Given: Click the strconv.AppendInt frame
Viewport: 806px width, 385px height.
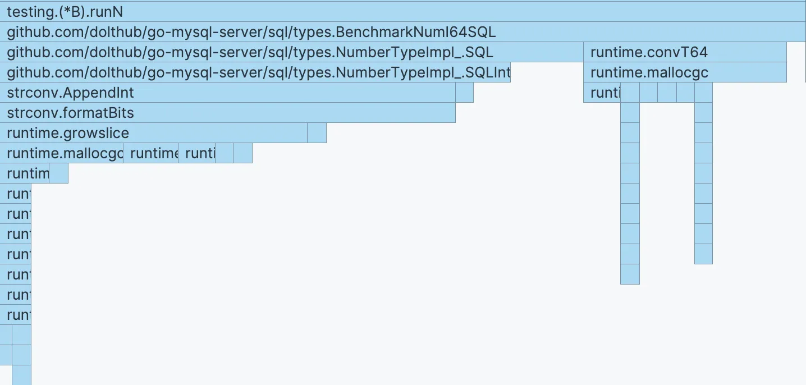Looking at the screenshot, I should pyautogui.click(x=227, y=93).
